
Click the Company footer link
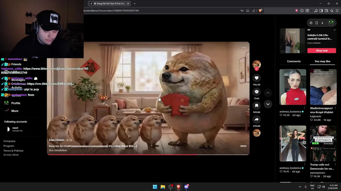click(9, 141)
